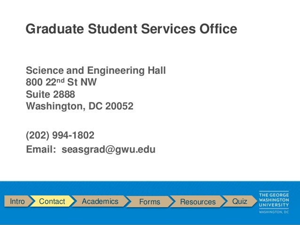This screenshot has width=300, height=225.
Task: Click the small WASHINGTON, DC text under logo
Action: coord(274,212)
